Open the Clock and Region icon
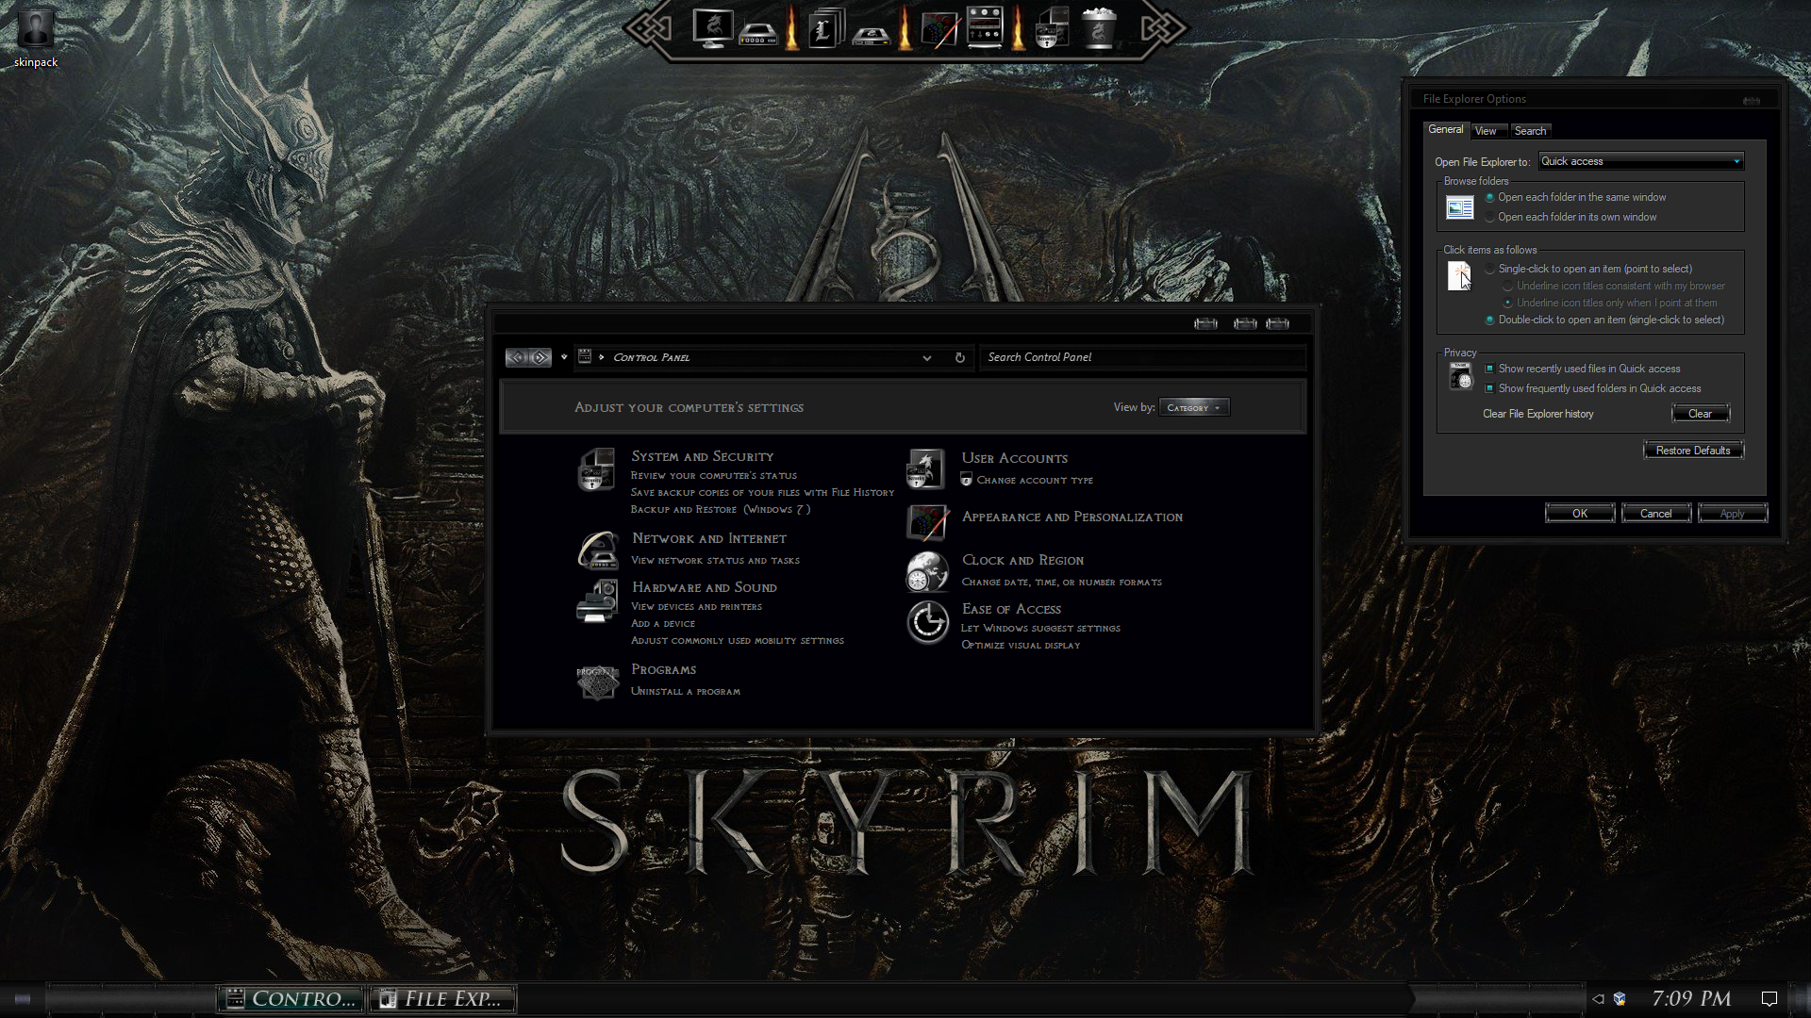Viewport: 1811px width, 1018px height. click(x=927, y=571)
